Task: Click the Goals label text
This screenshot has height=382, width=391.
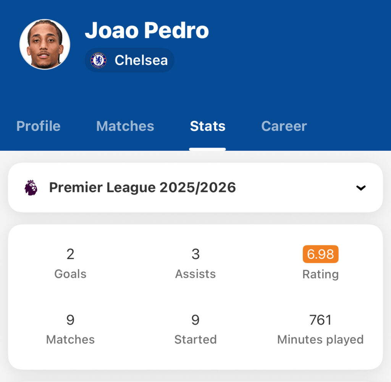Action: (70, 274)
